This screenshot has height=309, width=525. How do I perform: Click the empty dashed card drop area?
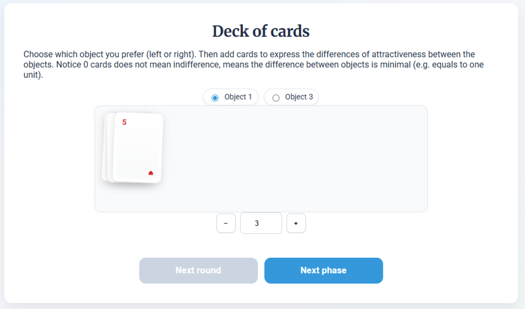click(x=293, y=158)
